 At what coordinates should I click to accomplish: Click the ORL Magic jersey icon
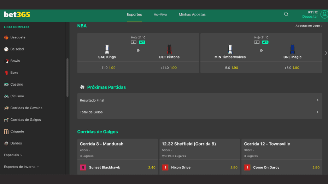[292, 49]
